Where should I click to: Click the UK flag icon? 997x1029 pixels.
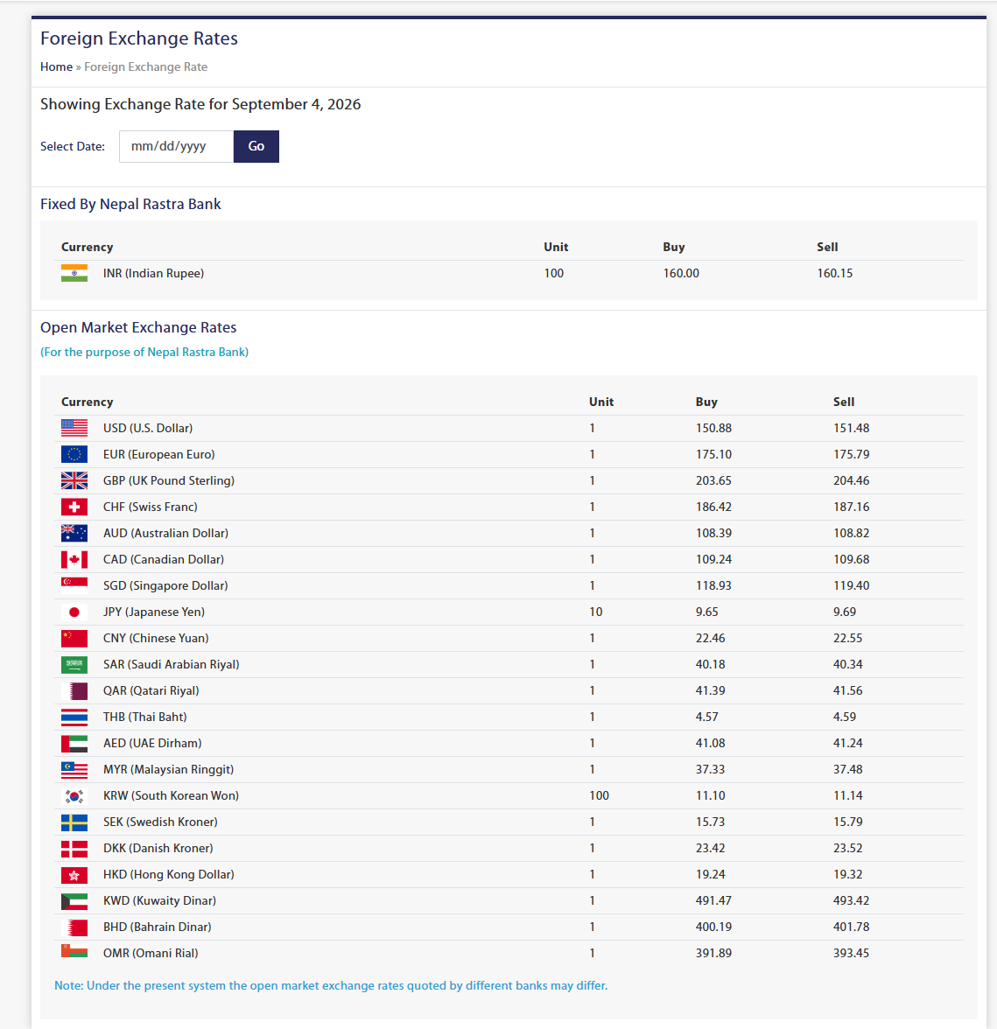[x=74, y=480]
